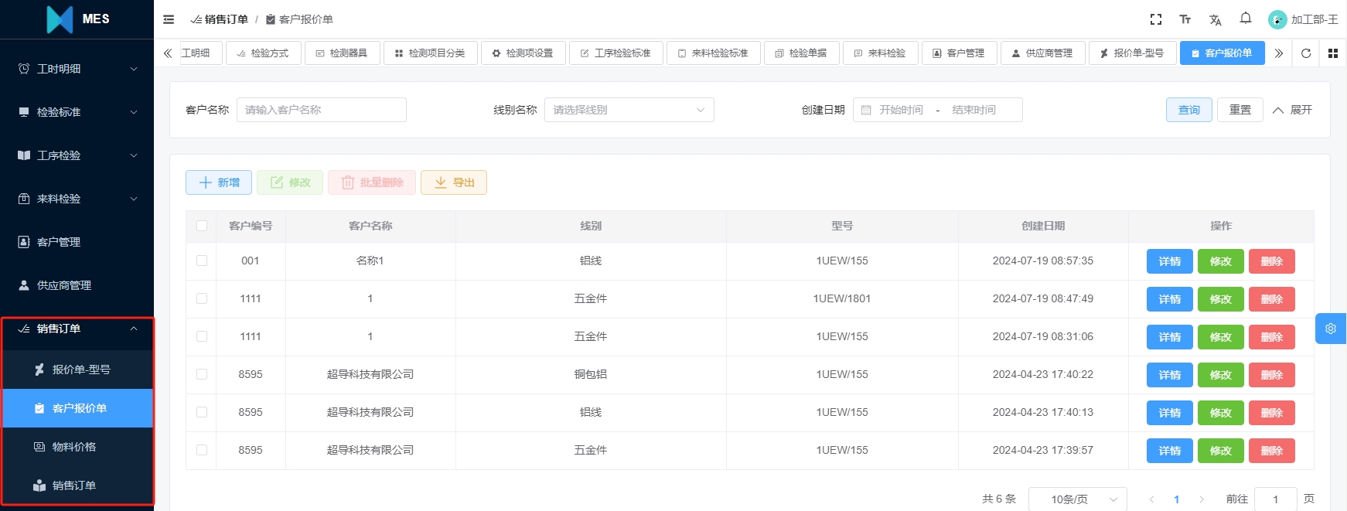Image resolution: width=1347 pixels, height=511 pixels.
Task: Switch to the 报价单-型号 tab
Action: (1133, 53)
